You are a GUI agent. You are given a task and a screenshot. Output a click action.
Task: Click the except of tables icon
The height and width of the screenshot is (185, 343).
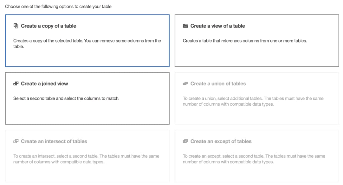pyautogui.click(x=185, y=141)
